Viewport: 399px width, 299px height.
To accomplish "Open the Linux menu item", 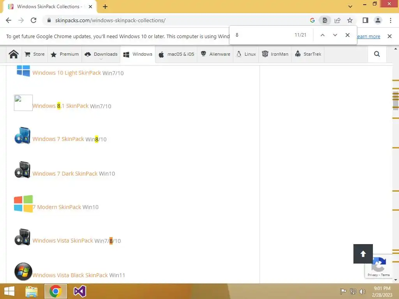I will (x=246, y=54).
